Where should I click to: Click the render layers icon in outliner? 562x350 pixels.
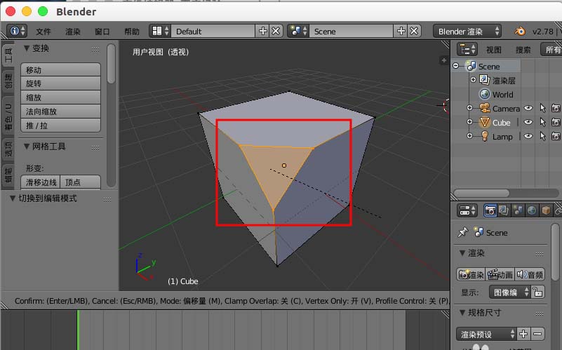click(485, 80)
